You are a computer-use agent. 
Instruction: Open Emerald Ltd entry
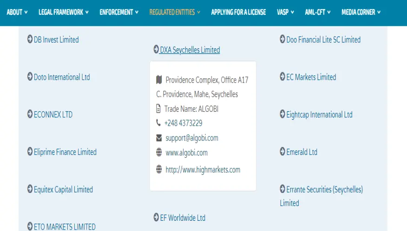(x=302, y=152)
